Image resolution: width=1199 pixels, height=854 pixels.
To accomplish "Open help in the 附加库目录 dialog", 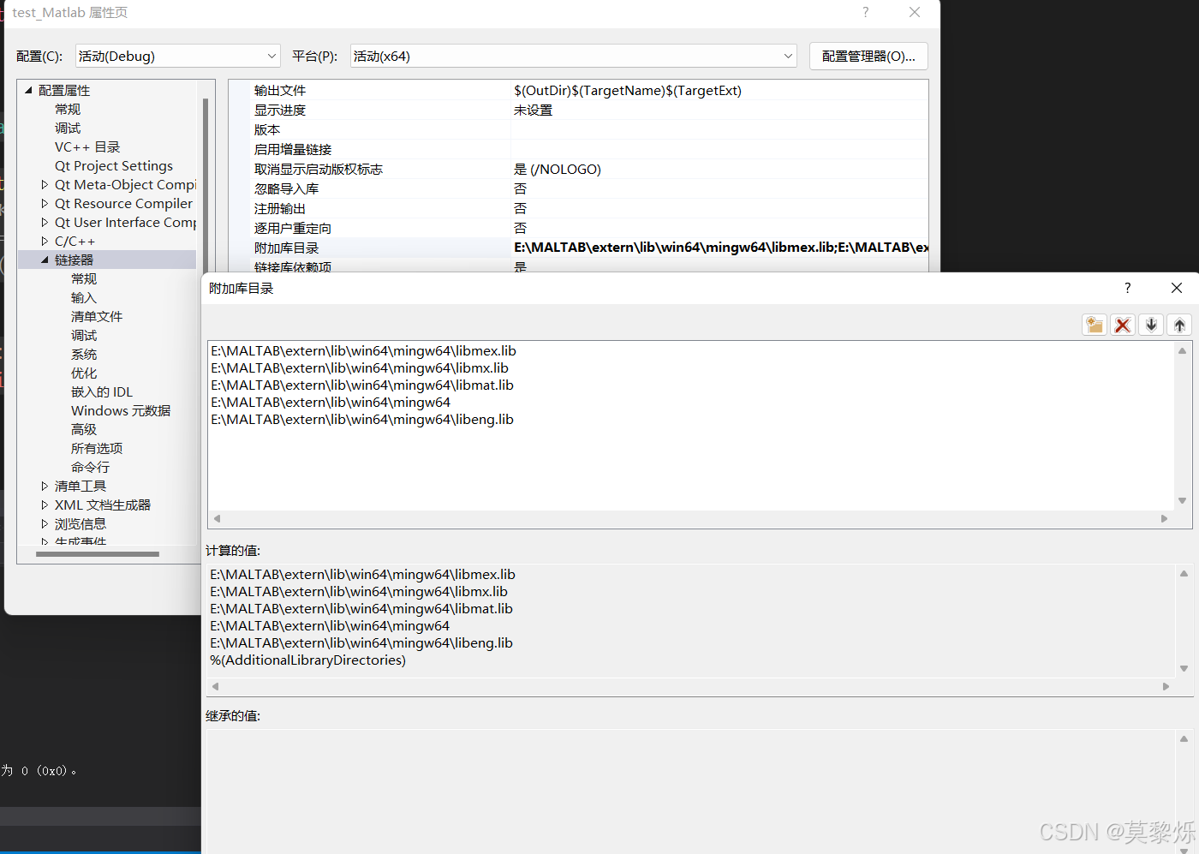I will [1127, 288].
